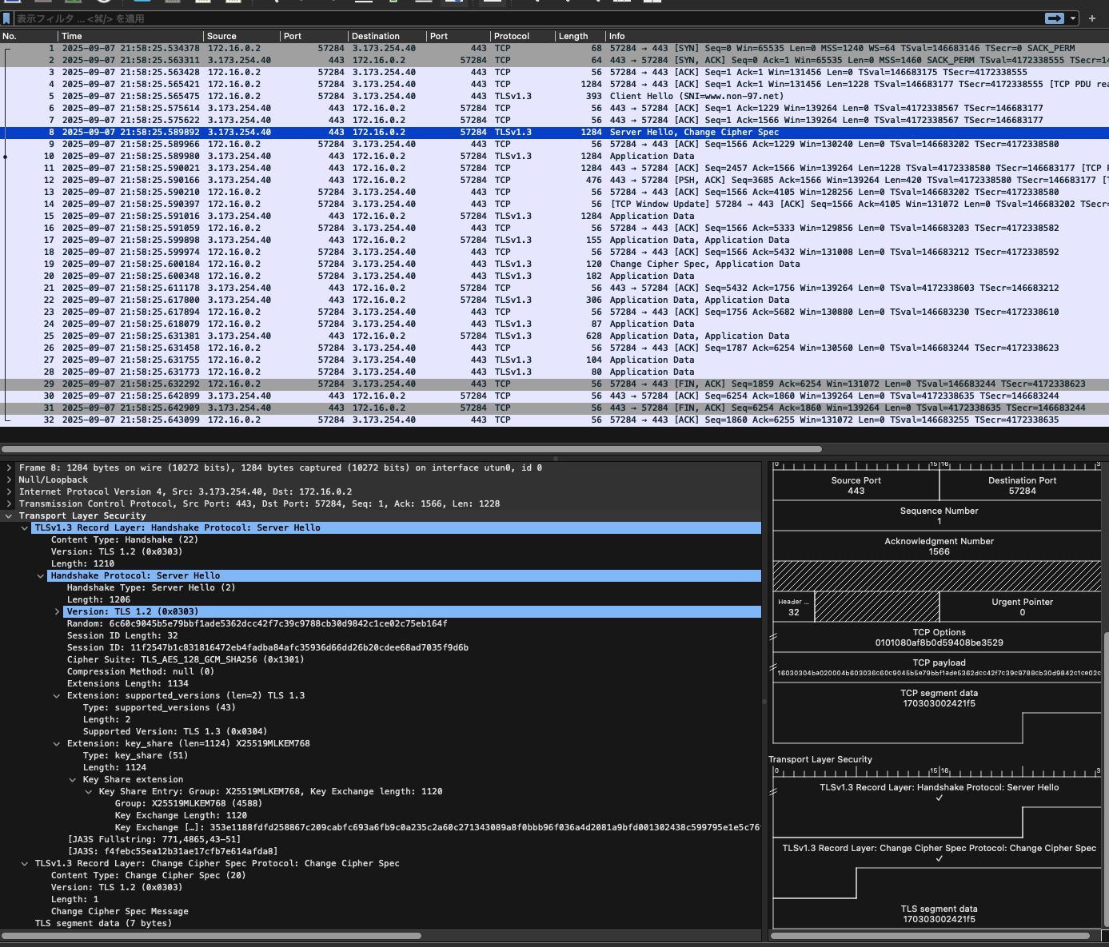Viewport: 1109px width, 947px height.
Task: Sort packets by the Source column header
Action: click(x=241, y=36)
